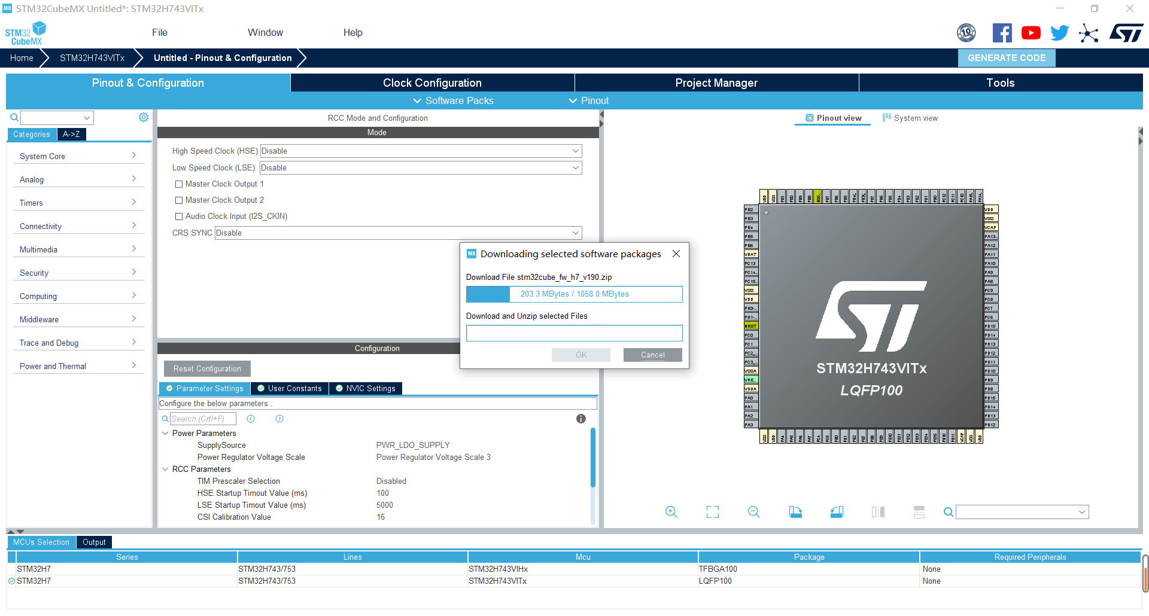Open the pin search combo box
The width and height of the screenshot is (1149, 616).
click(1022, 512)
